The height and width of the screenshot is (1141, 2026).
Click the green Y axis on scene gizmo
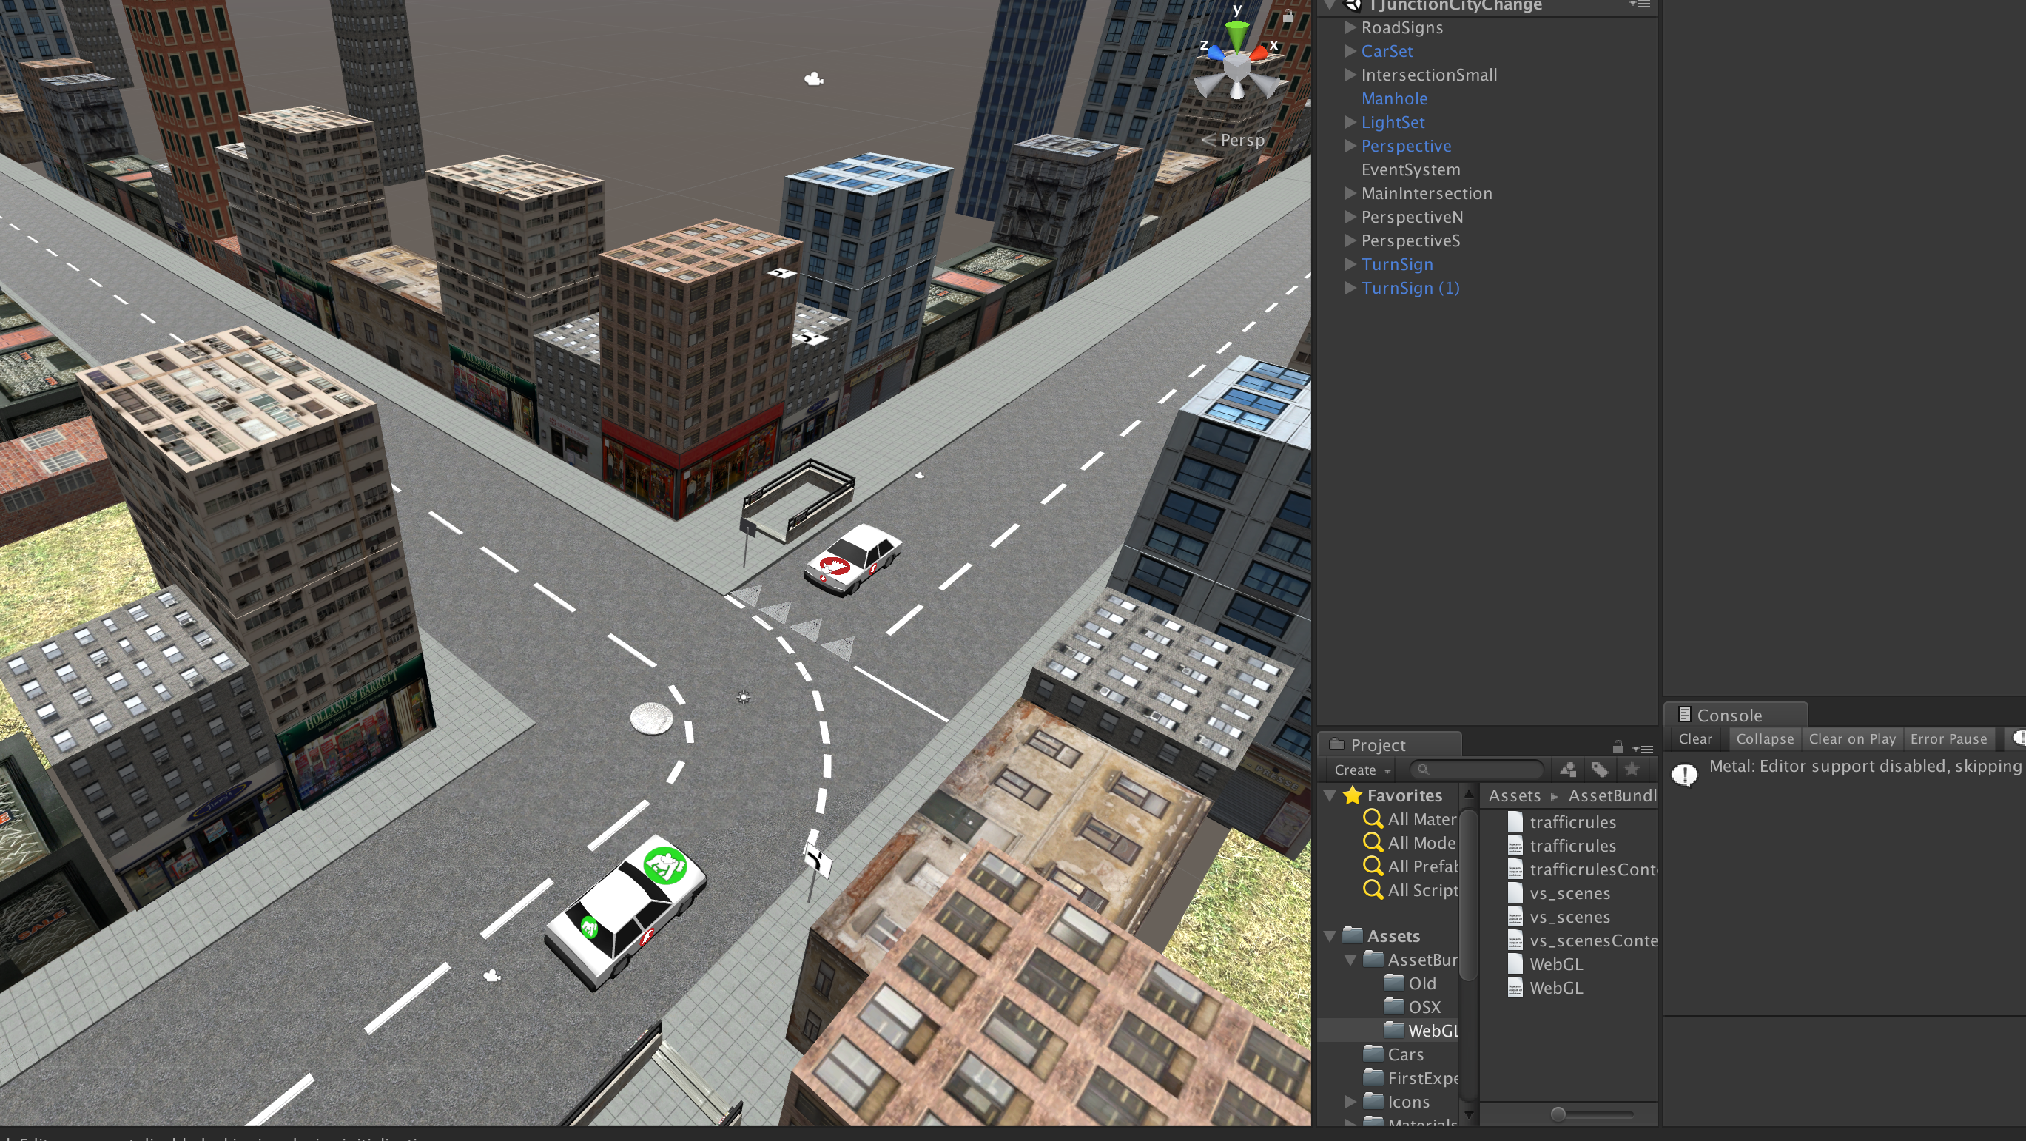(1236, 36)
